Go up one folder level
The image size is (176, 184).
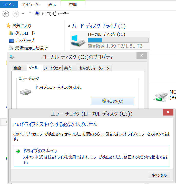[x=30, y=14]
